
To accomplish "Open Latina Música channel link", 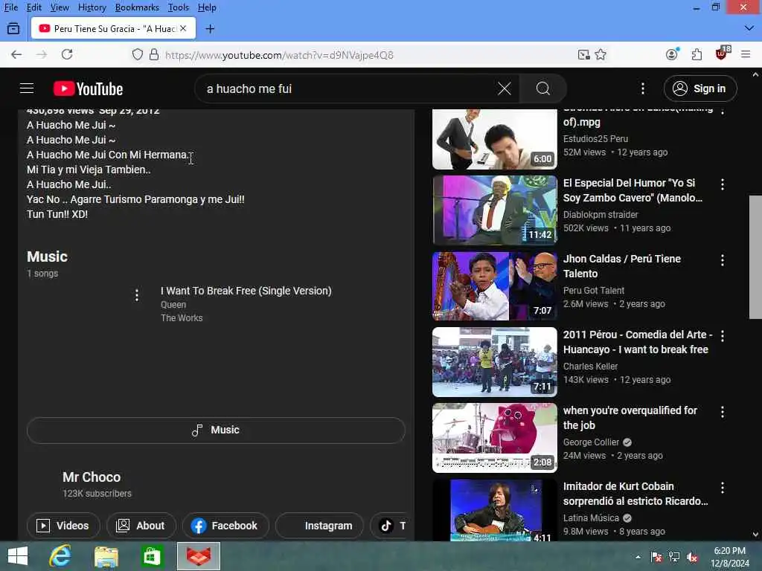I will [591, 518].
